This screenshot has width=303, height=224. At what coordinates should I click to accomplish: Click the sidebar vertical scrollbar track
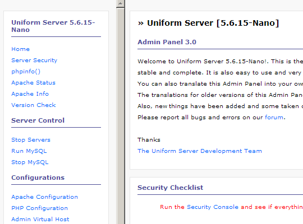(x=121, y=116)
